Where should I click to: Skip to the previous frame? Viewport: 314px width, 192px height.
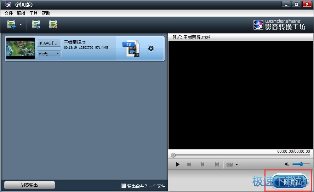202,164
